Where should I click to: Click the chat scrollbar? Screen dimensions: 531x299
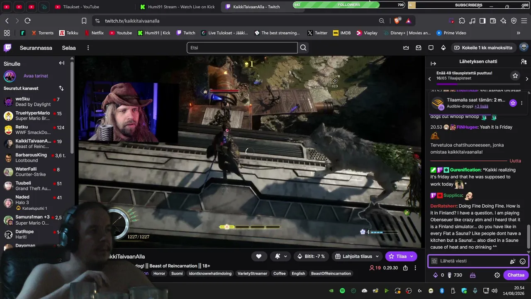point(529,237)
